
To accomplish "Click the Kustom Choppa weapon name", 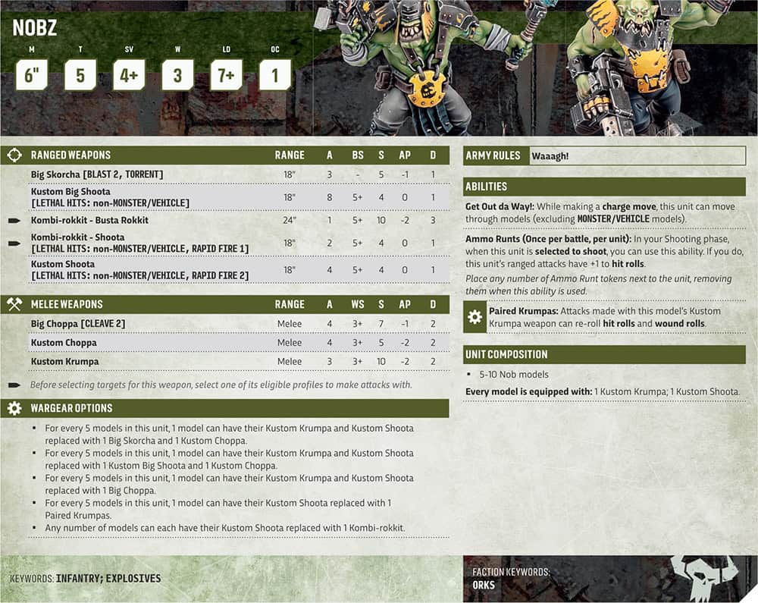I will 64,342.
